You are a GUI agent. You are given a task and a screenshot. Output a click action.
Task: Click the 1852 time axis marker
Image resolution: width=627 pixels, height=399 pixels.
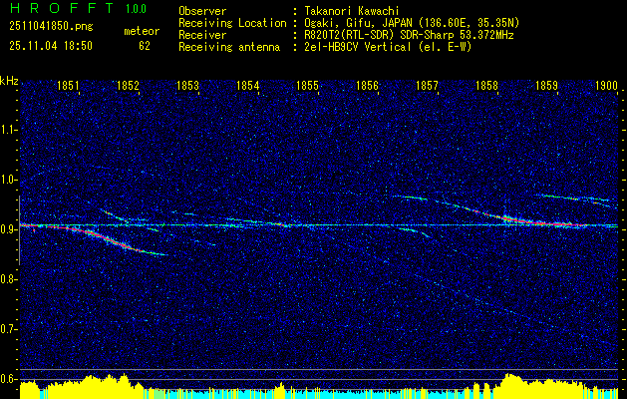click(x=128, y=85)
